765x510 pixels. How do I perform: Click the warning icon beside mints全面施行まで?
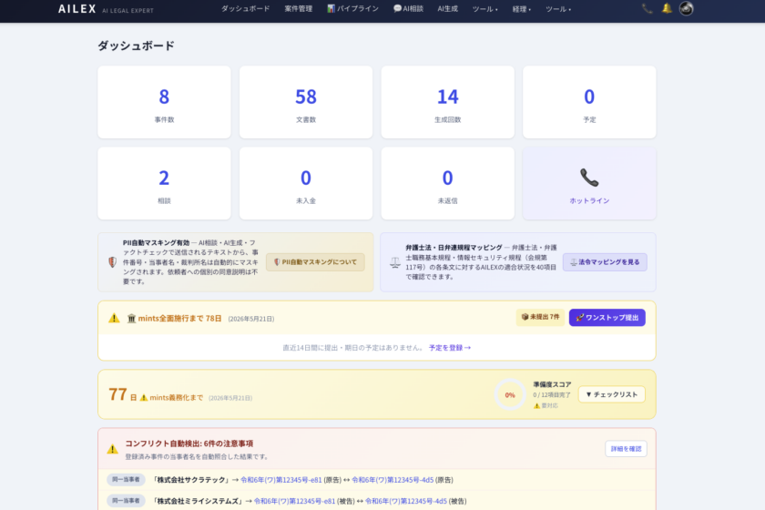114,318
